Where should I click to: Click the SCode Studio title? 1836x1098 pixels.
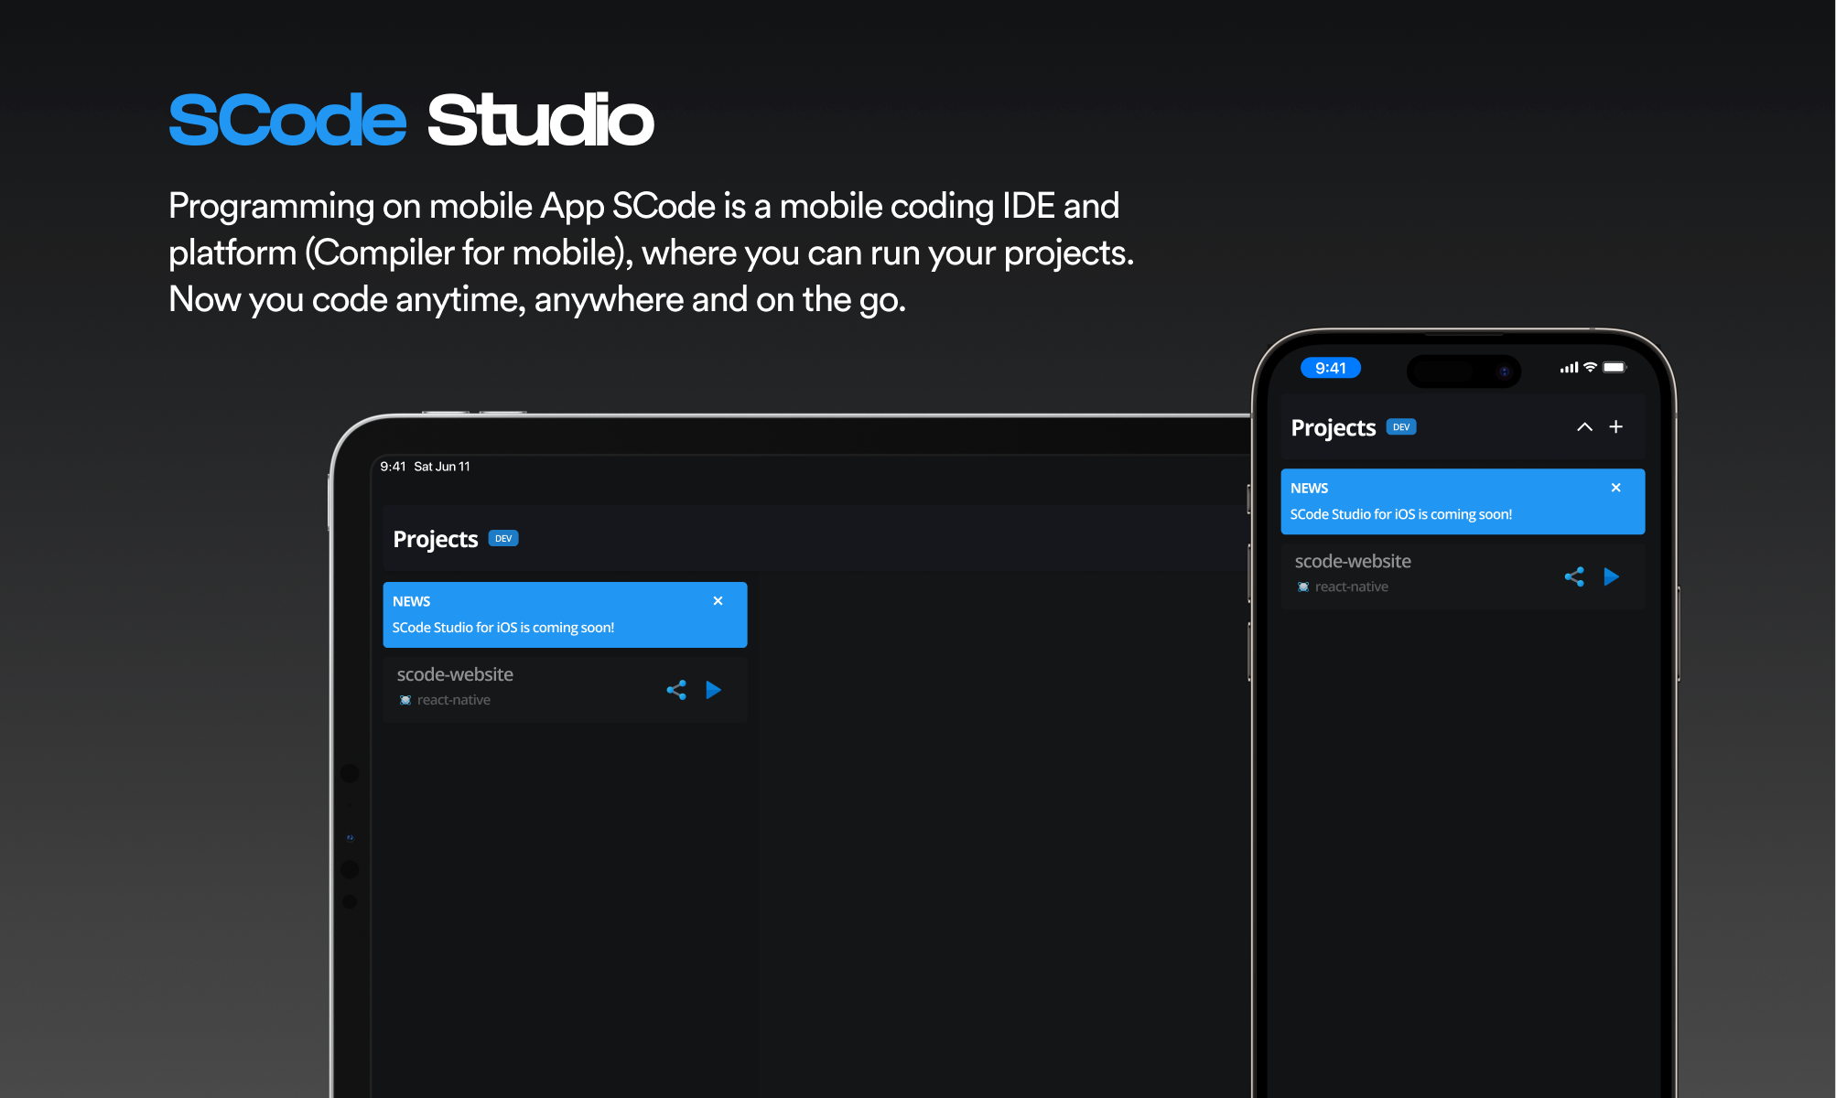click(412, 120)
